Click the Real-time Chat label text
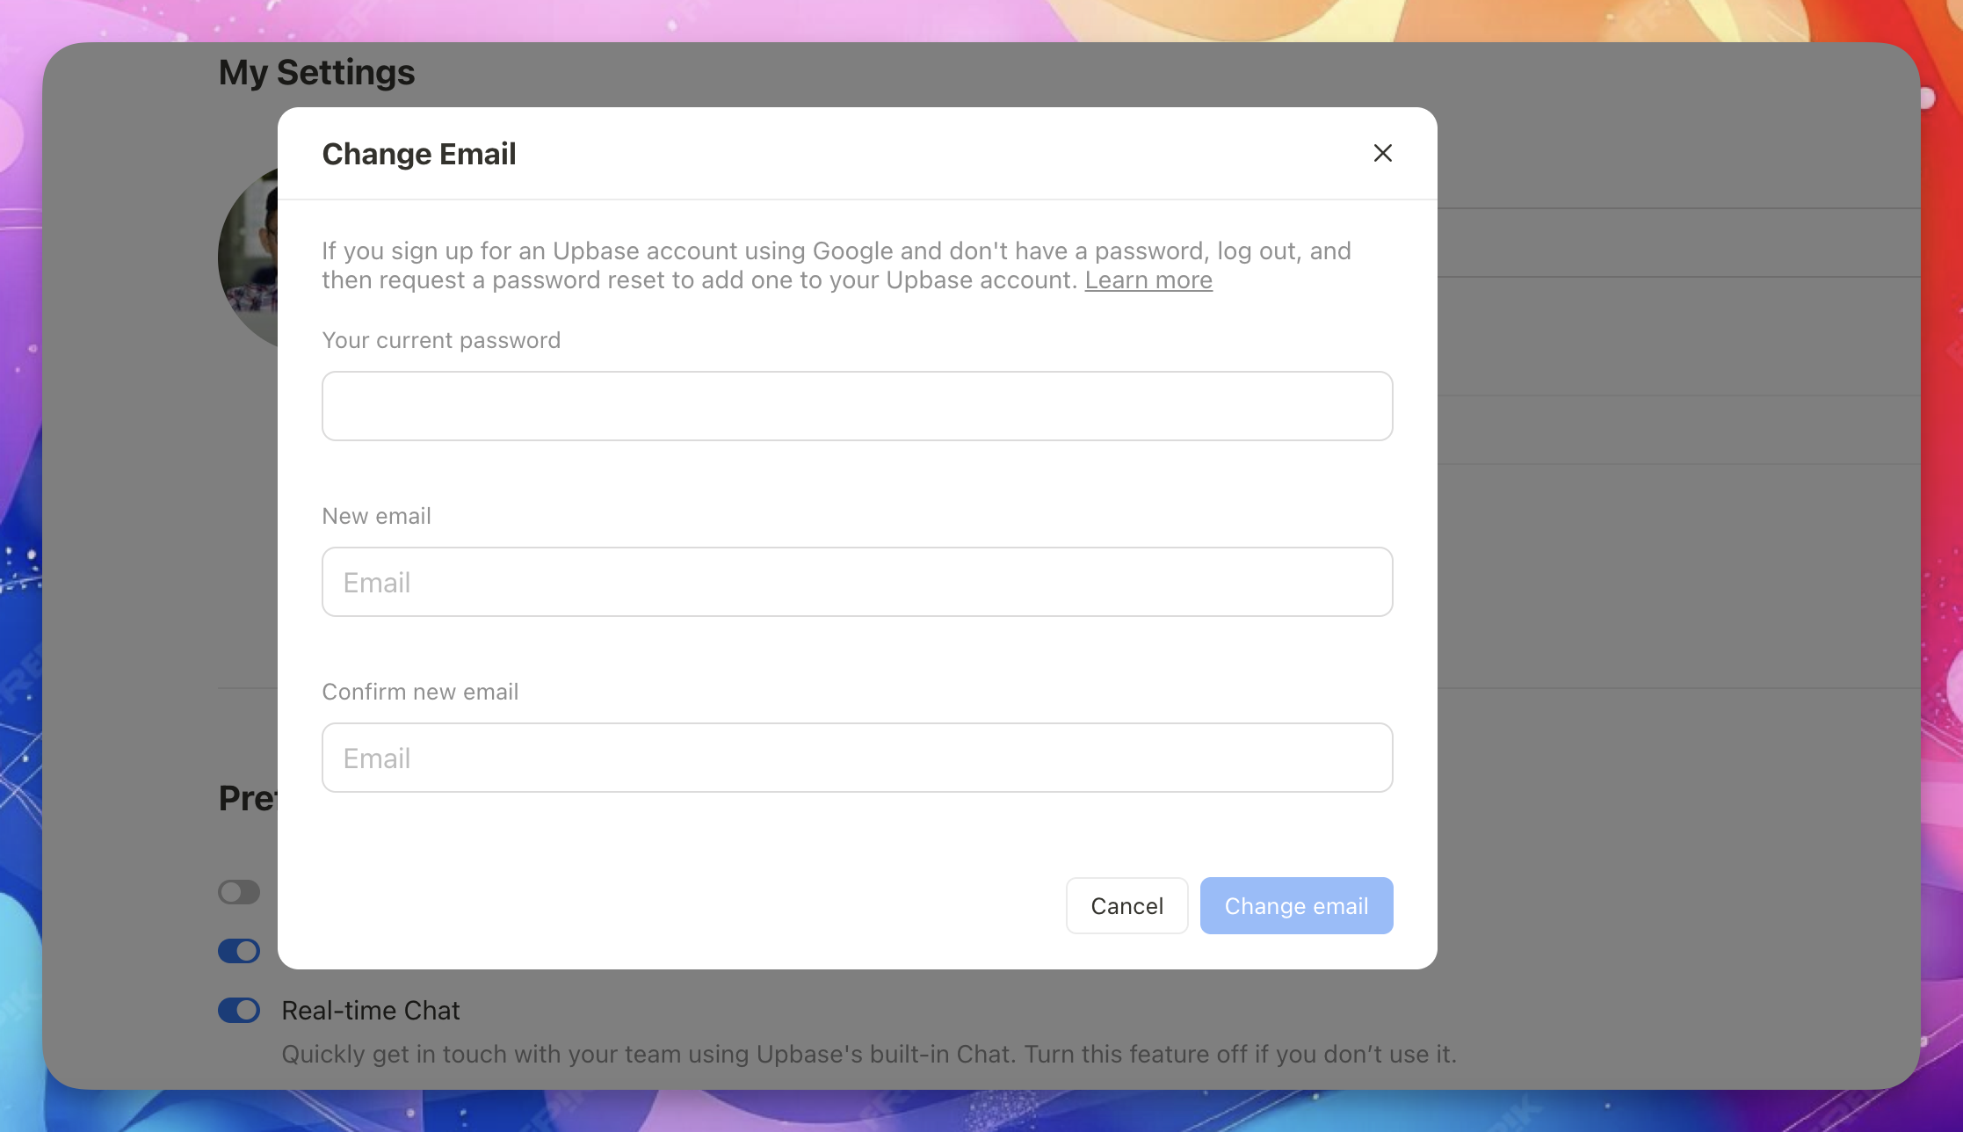Image resolution: width=1963 pixels, height=1132 pixels. (x=370, y=1011)
